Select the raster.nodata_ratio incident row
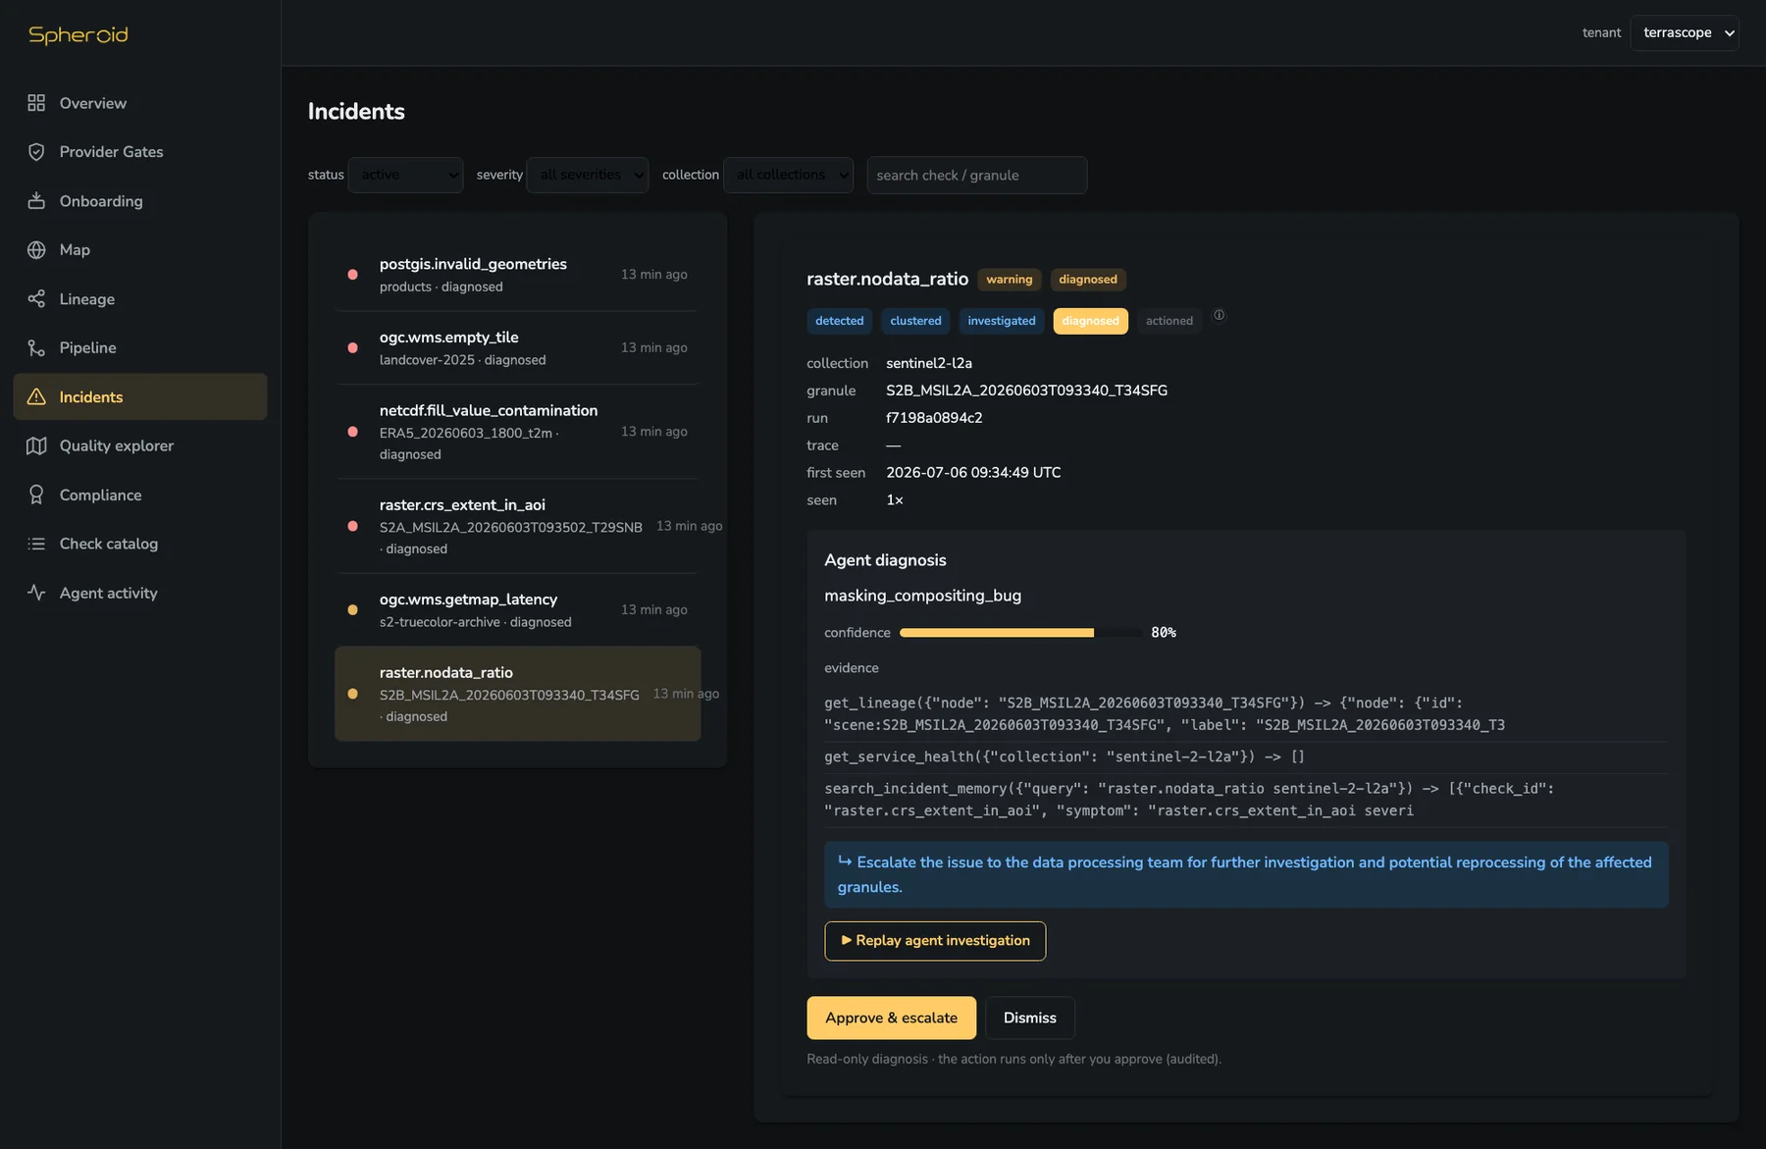This screenshot has height=1149, width=1766. coord(517,694)
